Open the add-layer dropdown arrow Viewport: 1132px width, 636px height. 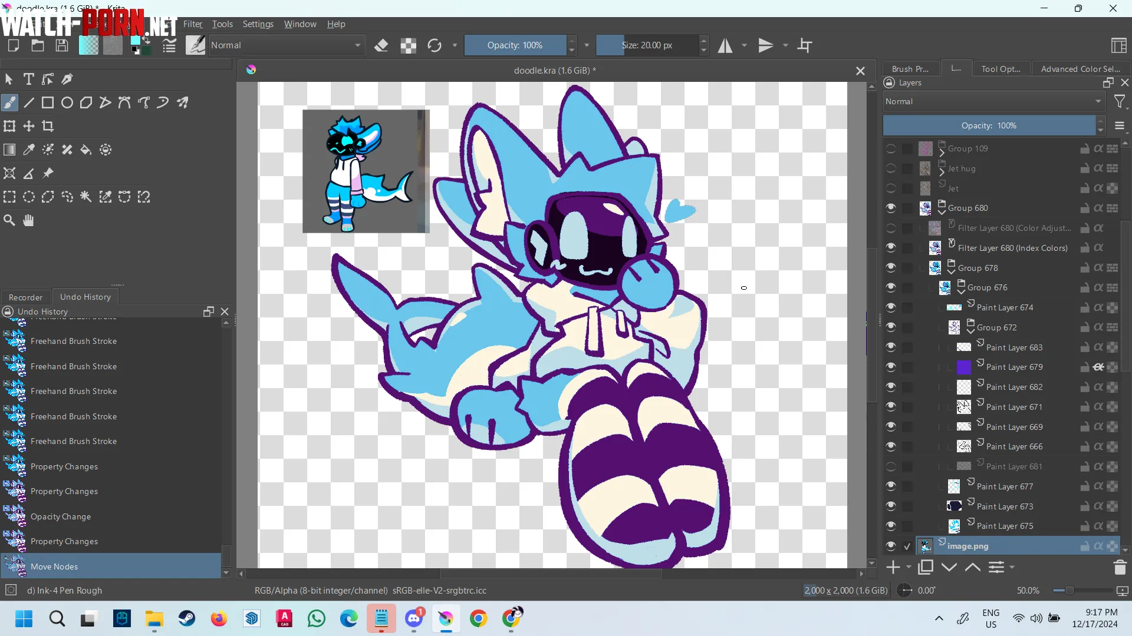909,567
